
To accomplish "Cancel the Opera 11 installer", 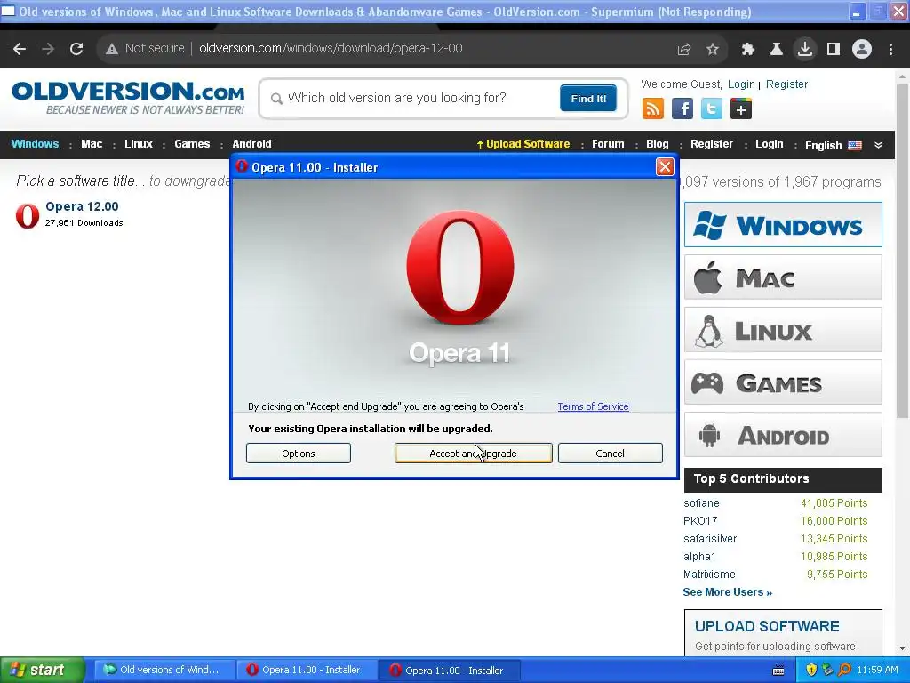I will [610, 454].
